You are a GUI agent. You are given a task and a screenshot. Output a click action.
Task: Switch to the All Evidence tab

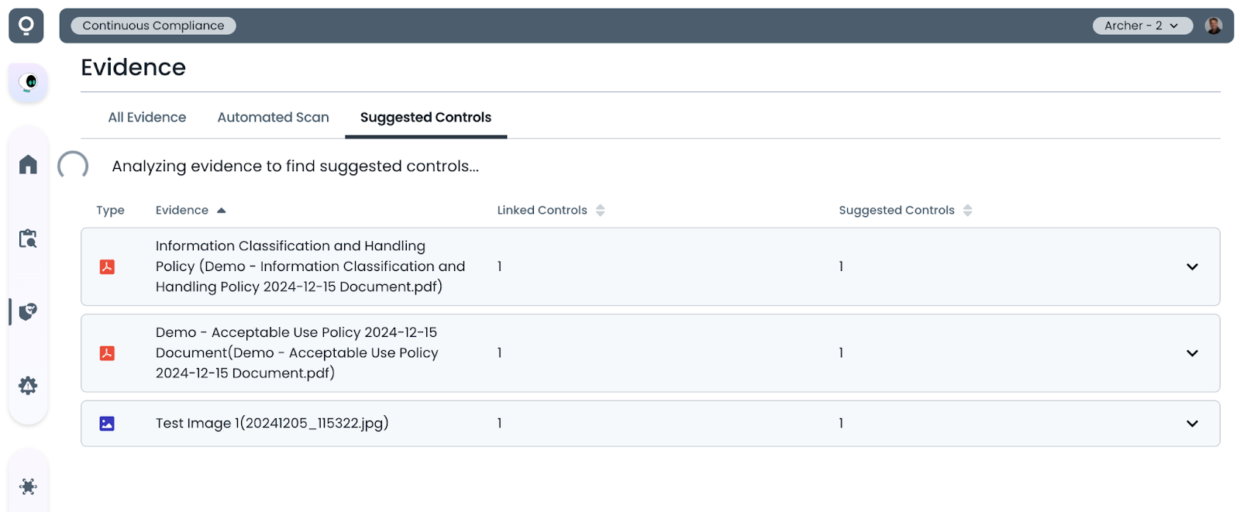point(147,118)
